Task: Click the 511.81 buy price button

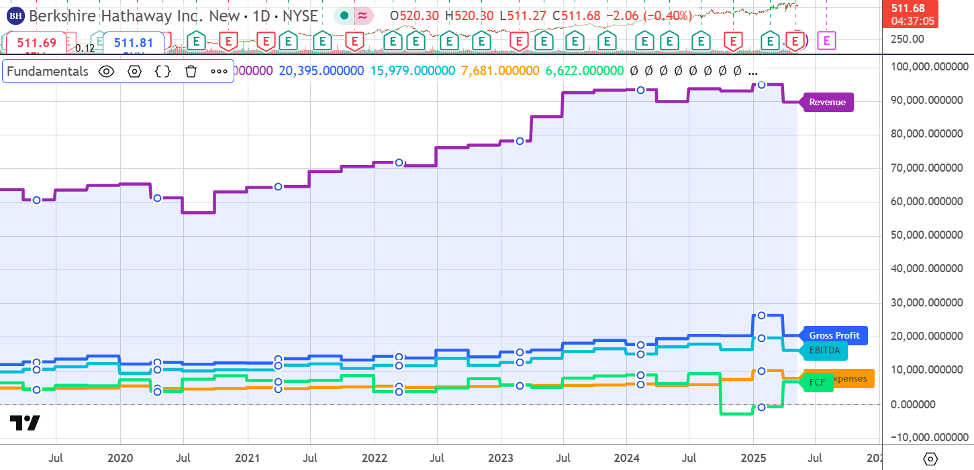Action: pyautogui.click(x=133, y=43)
